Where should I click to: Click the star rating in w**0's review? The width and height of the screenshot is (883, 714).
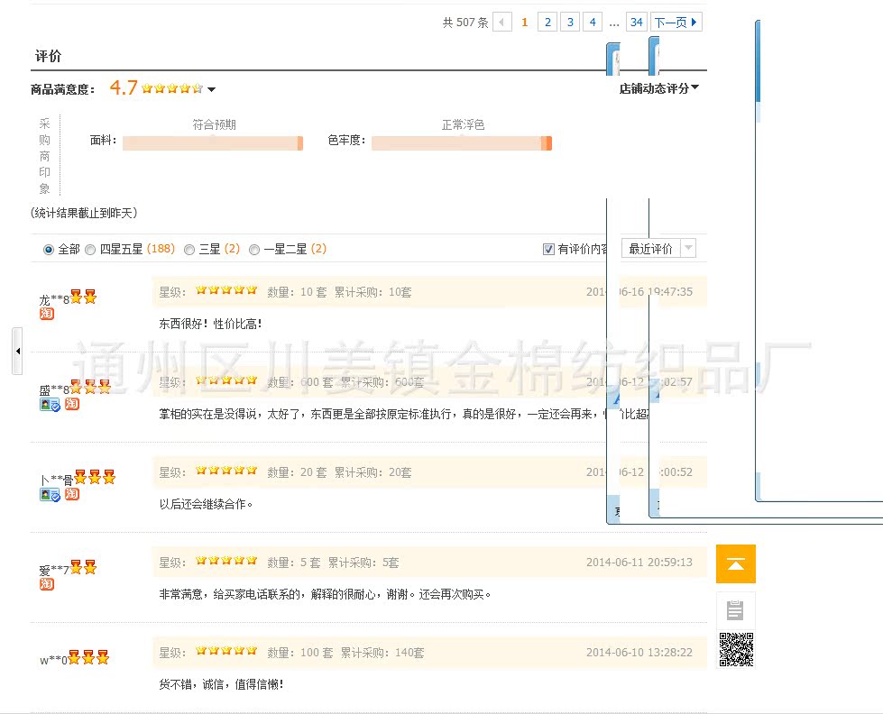pos(226,650)
